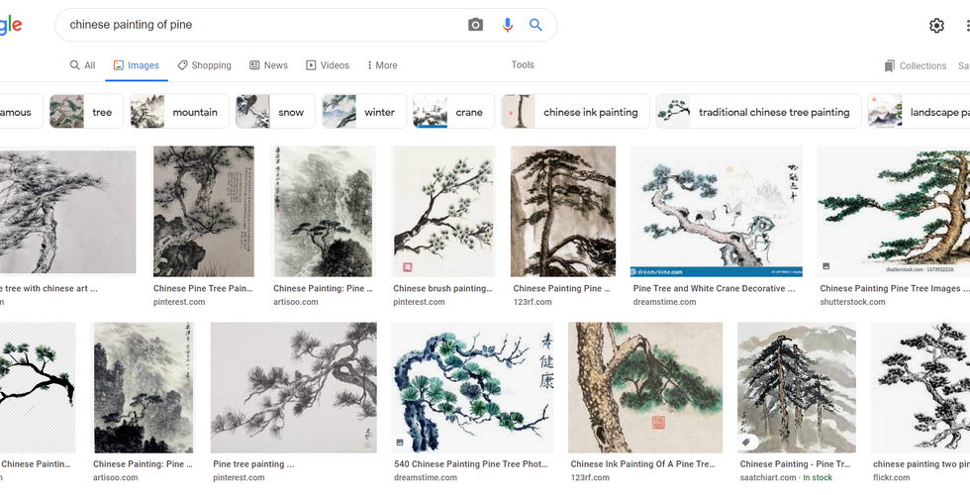970x495 pixels.
Task: Open Pine Tree and White Crane thumbnail
Action: click(717, 211)
